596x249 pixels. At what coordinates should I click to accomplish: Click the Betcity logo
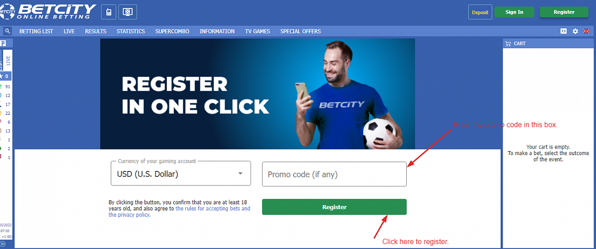tap(48, 11)
